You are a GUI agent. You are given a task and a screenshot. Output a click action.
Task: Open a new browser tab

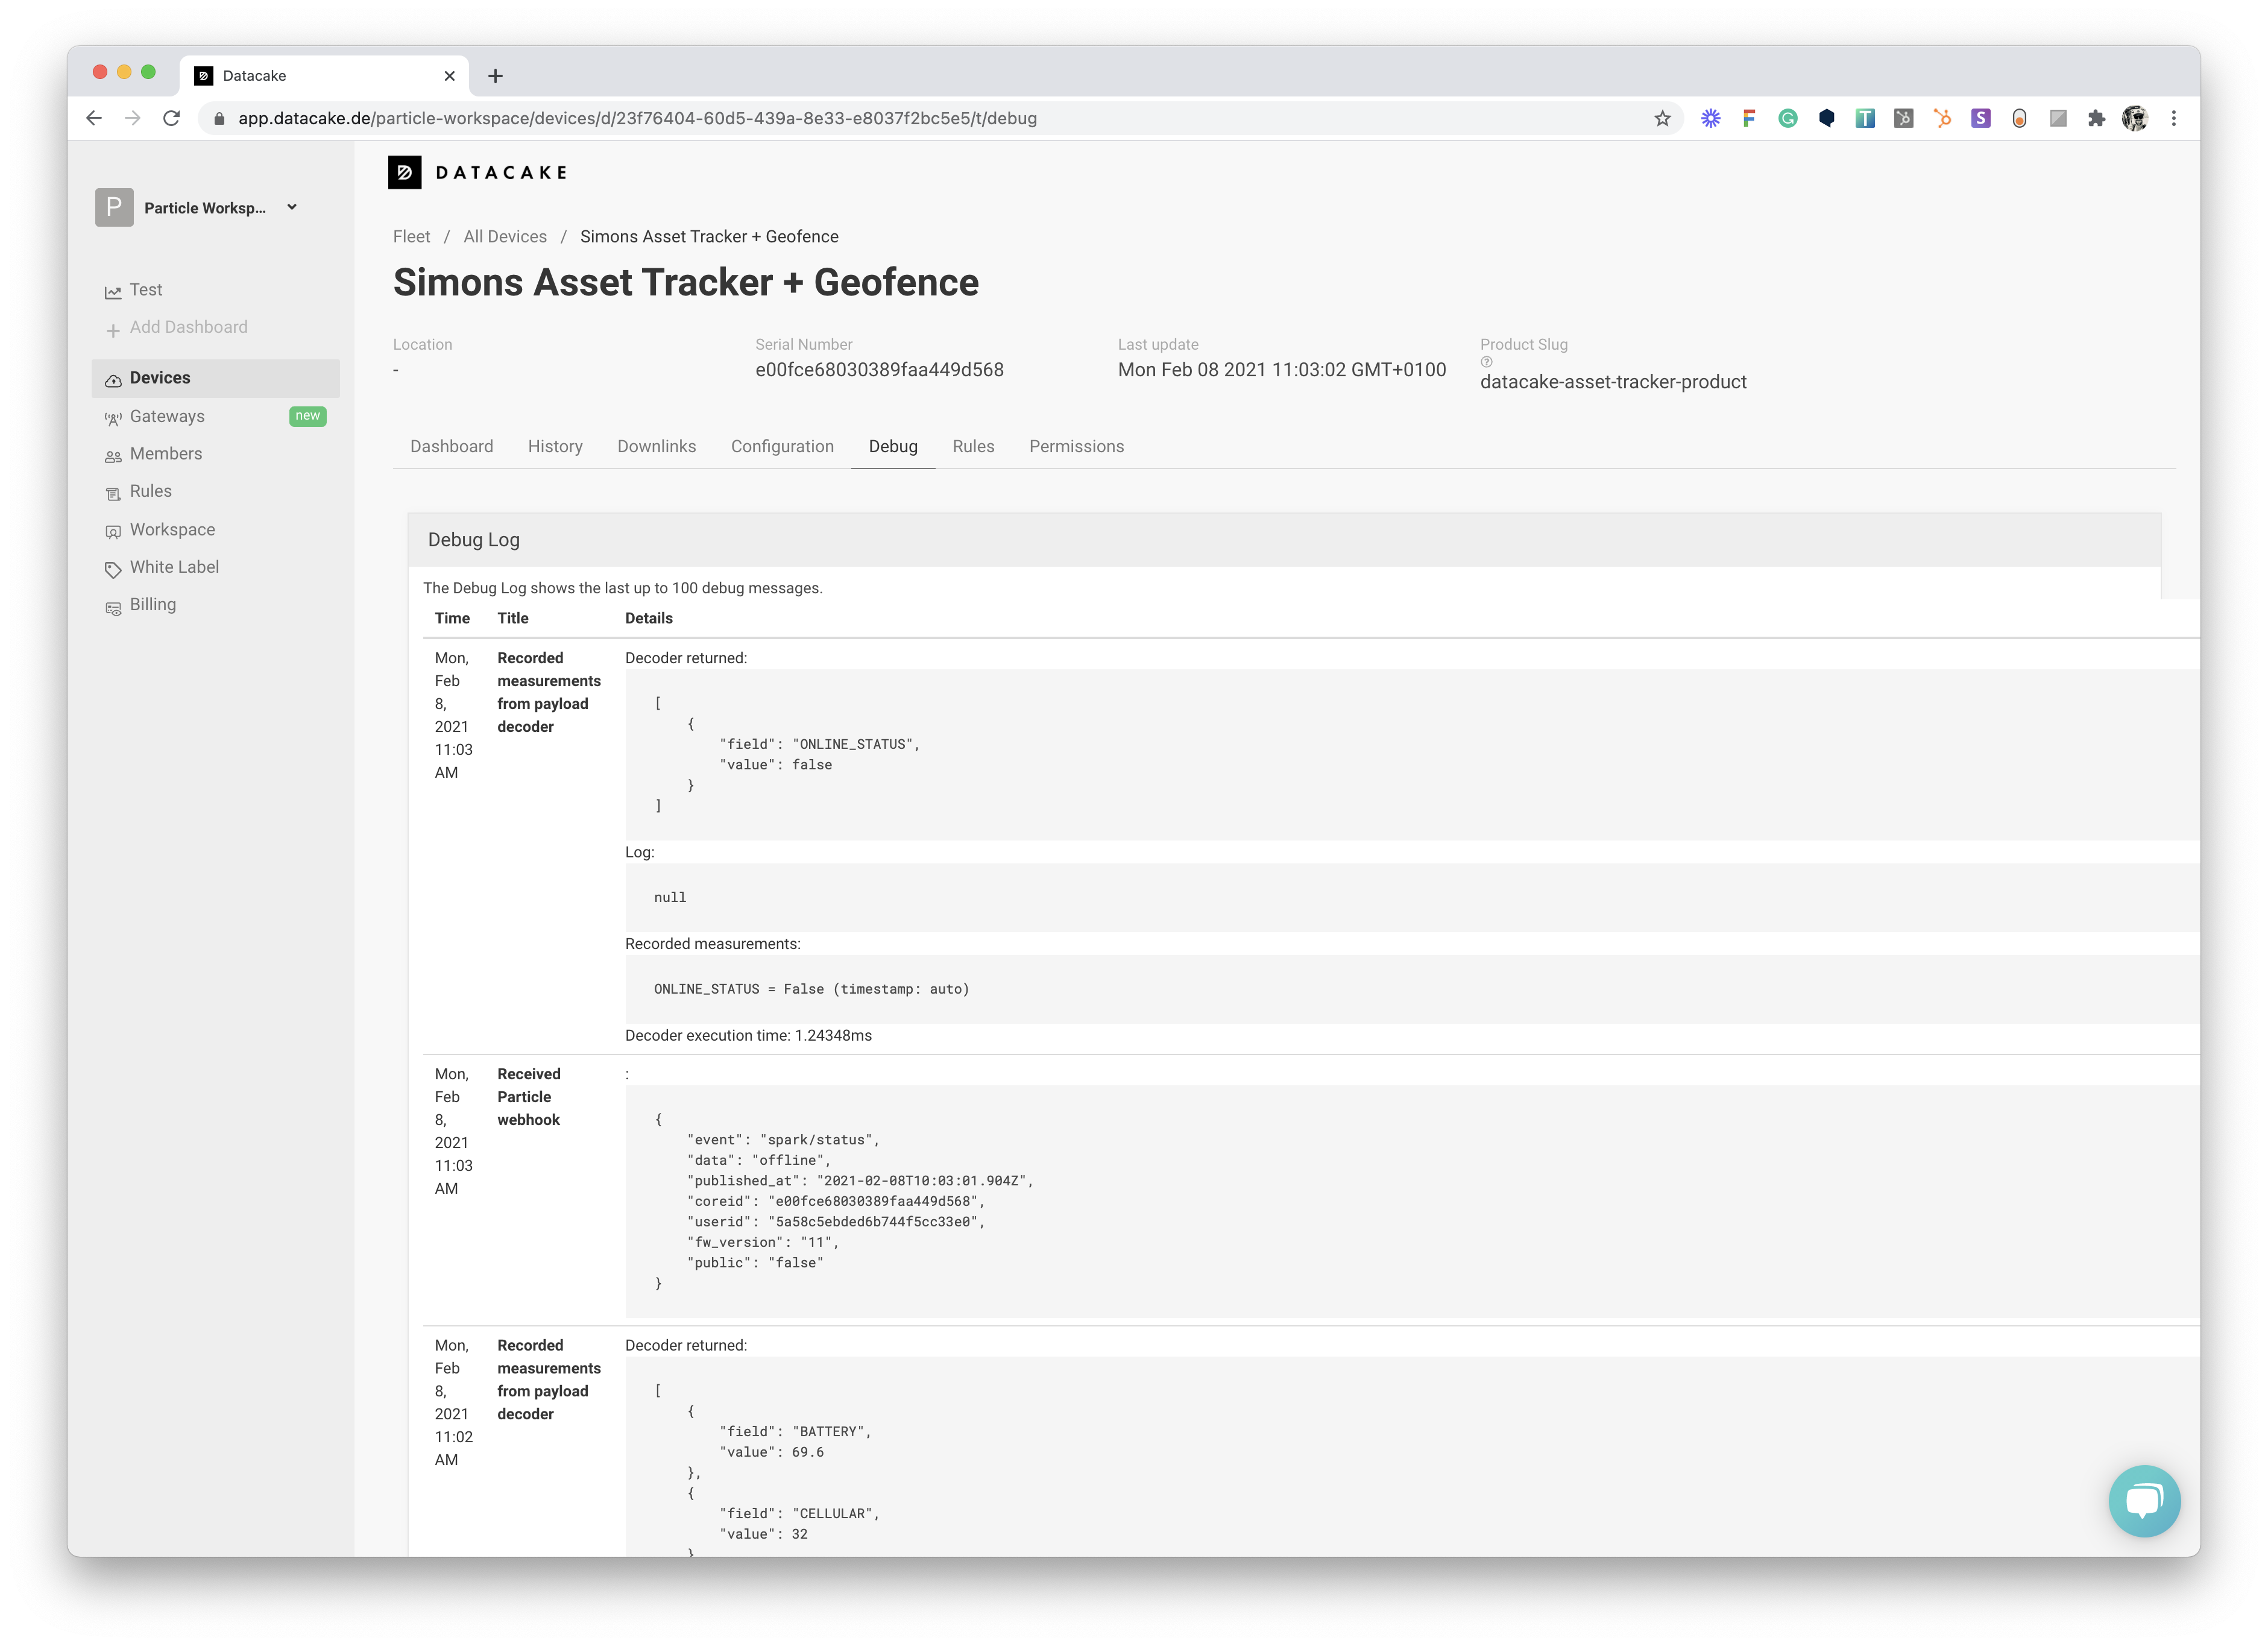point(495,76)
